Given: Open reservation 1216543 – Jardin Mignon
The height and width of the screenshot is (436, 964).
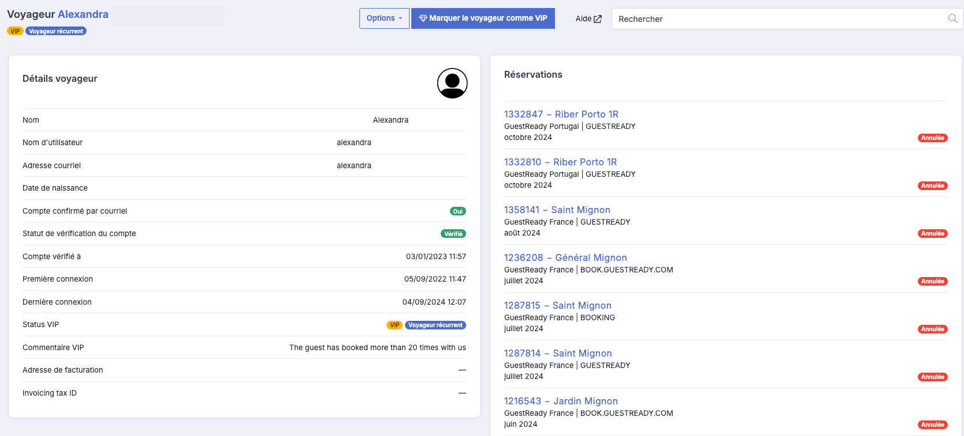Looking at the screenshot, I should click(561, 401).
